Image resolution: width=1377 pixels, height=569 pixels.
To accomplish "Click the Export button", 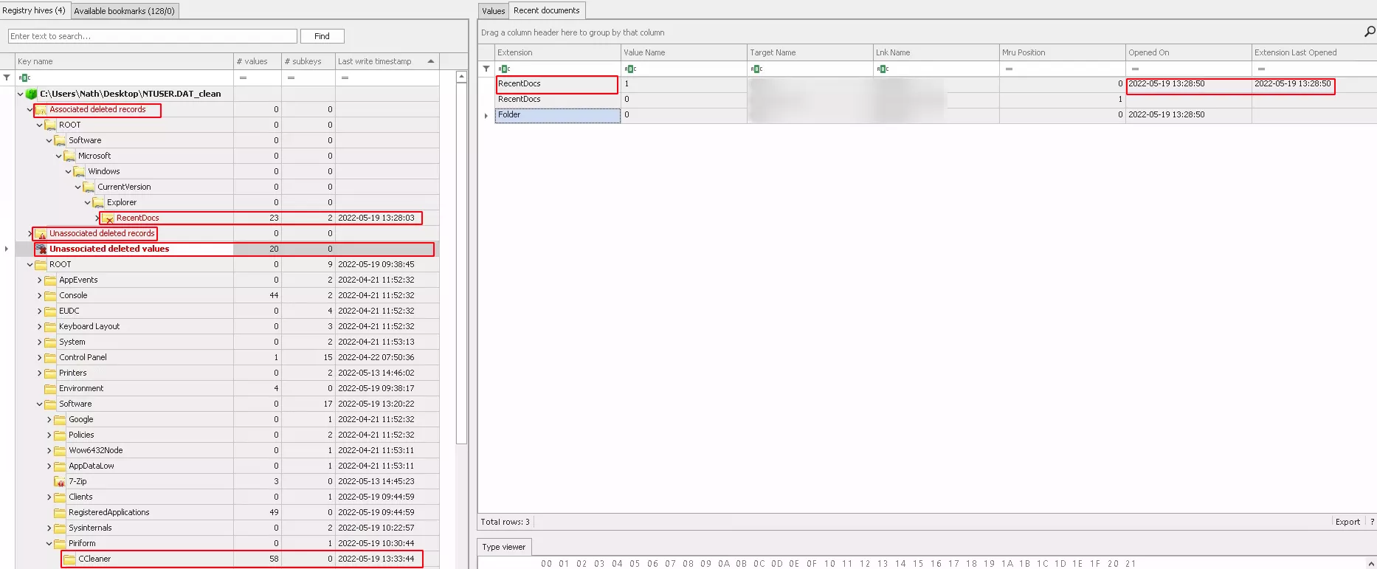I will tap(1347, 522).
